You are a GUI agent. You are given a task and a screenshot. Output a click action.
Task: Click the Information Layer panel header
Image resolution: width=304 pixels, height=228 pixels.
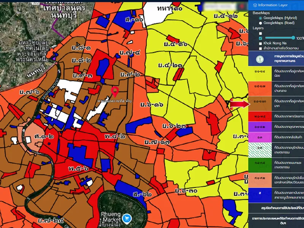tap(276, 5)
